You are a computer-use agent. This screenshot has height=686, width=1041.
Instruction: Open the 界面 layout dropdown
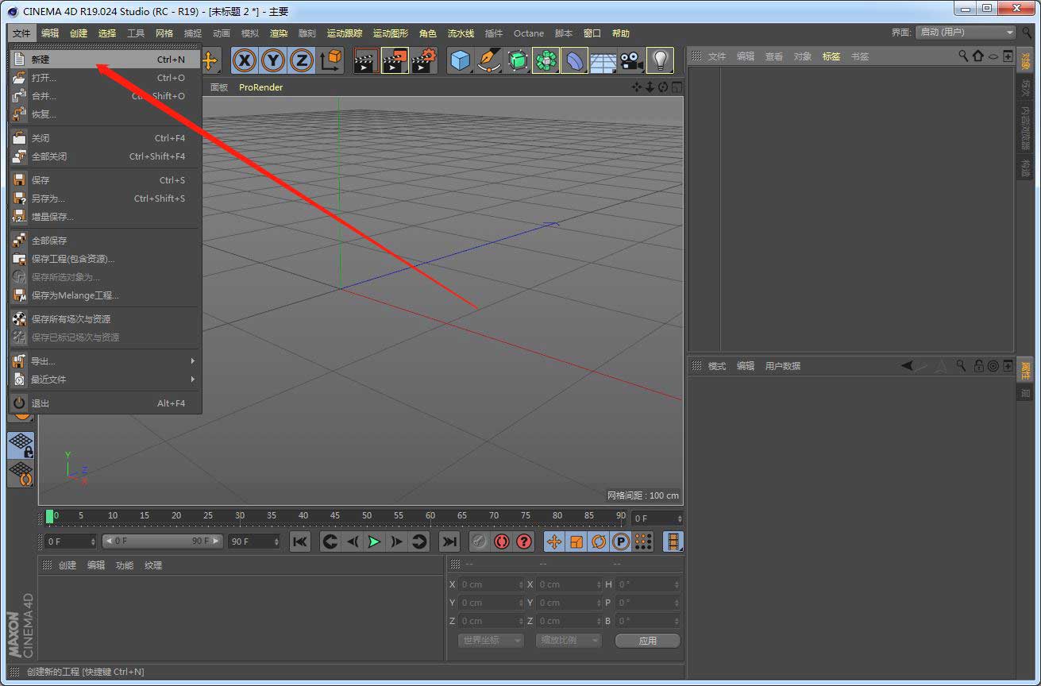tap(966, 33)
